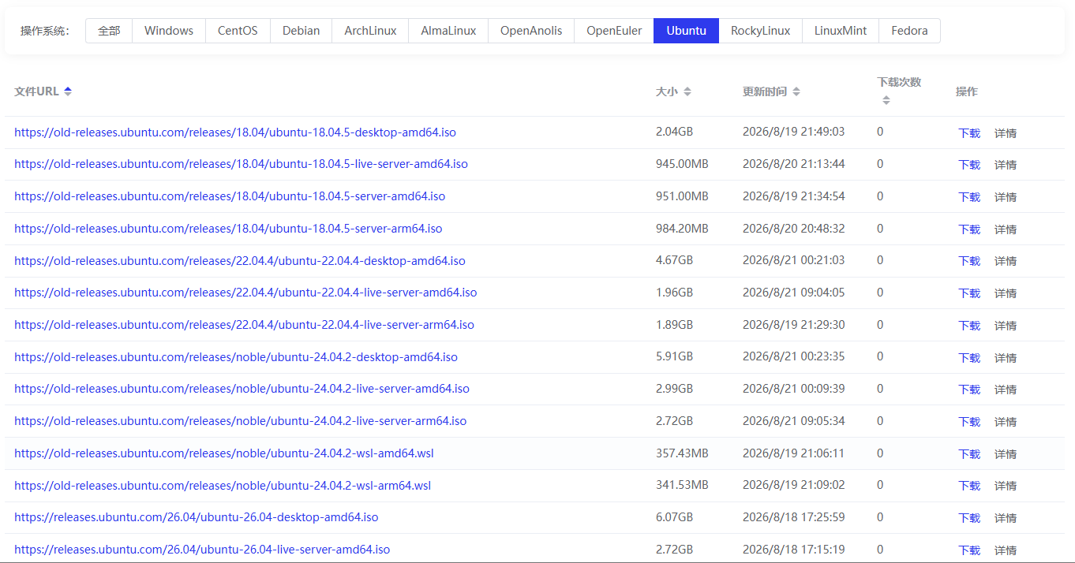The height and width of the screenshot is (563, 1075).
Task: View 详情 for ubuntu-24.04.2-desktop-amd64.iso
Action: tap(1006, 358)
